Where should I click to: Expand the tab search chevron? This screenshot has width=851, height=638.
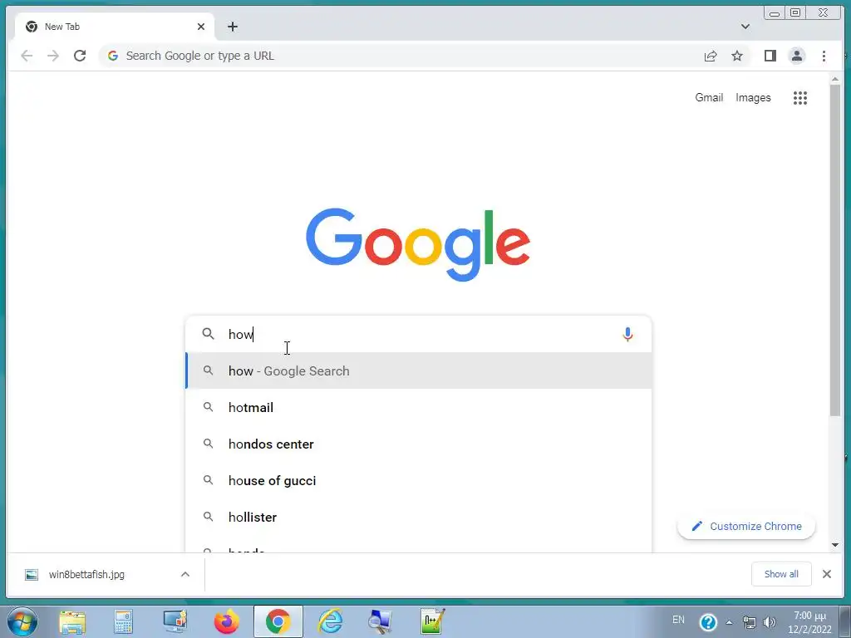pos(745,27)
